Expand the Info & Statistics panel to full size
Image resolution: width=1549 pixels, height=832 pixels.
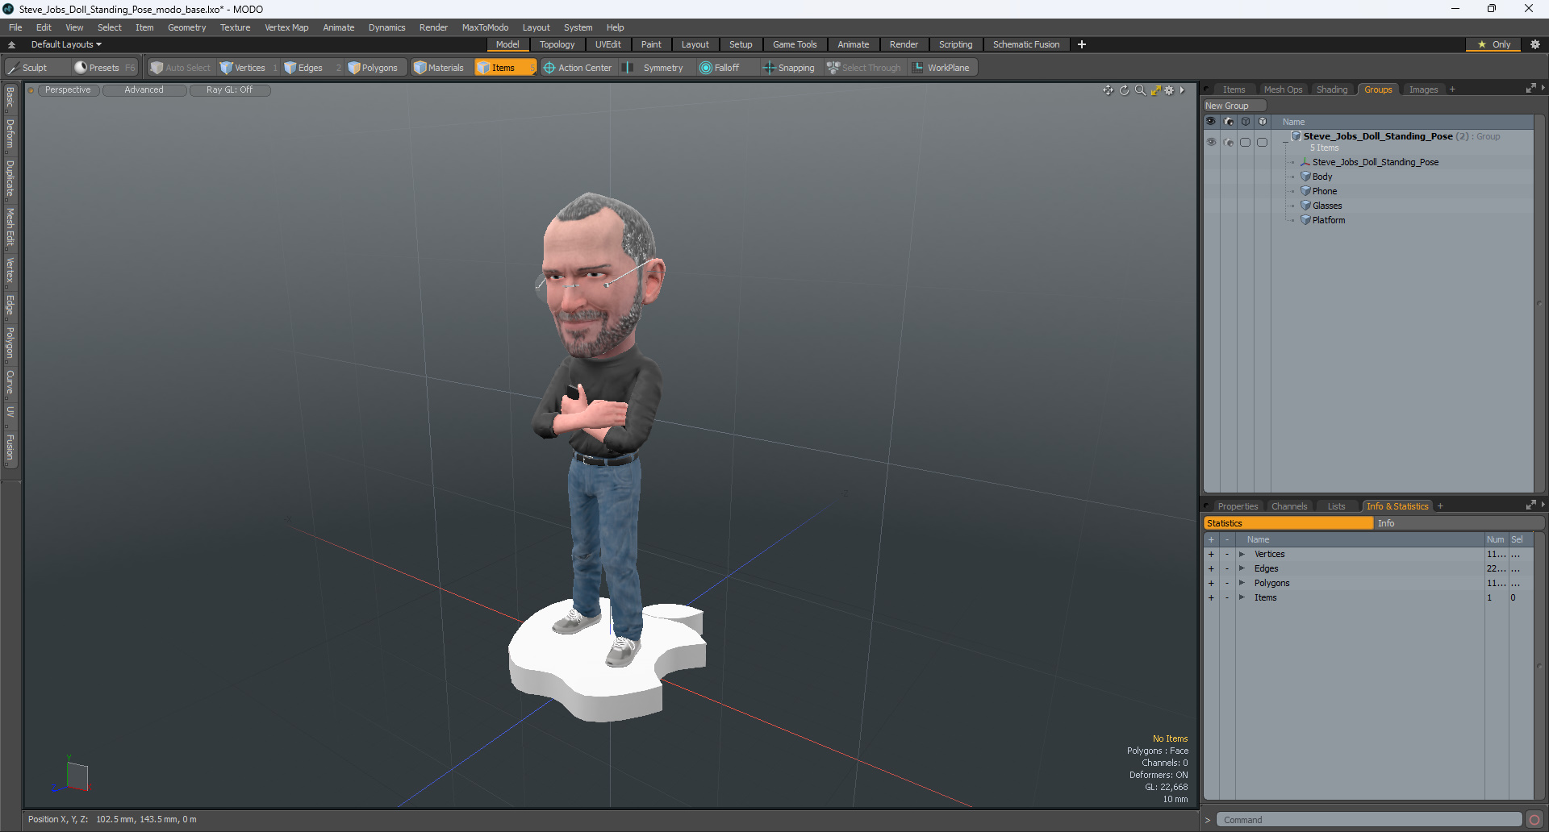pyautogui.click(x=1530, y=505)
